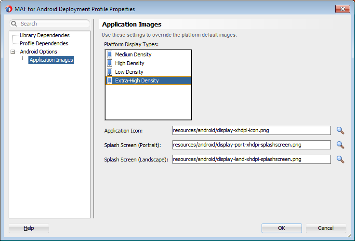
Task: Click the search magnifier icon in the search box
Action: point(14,24)
